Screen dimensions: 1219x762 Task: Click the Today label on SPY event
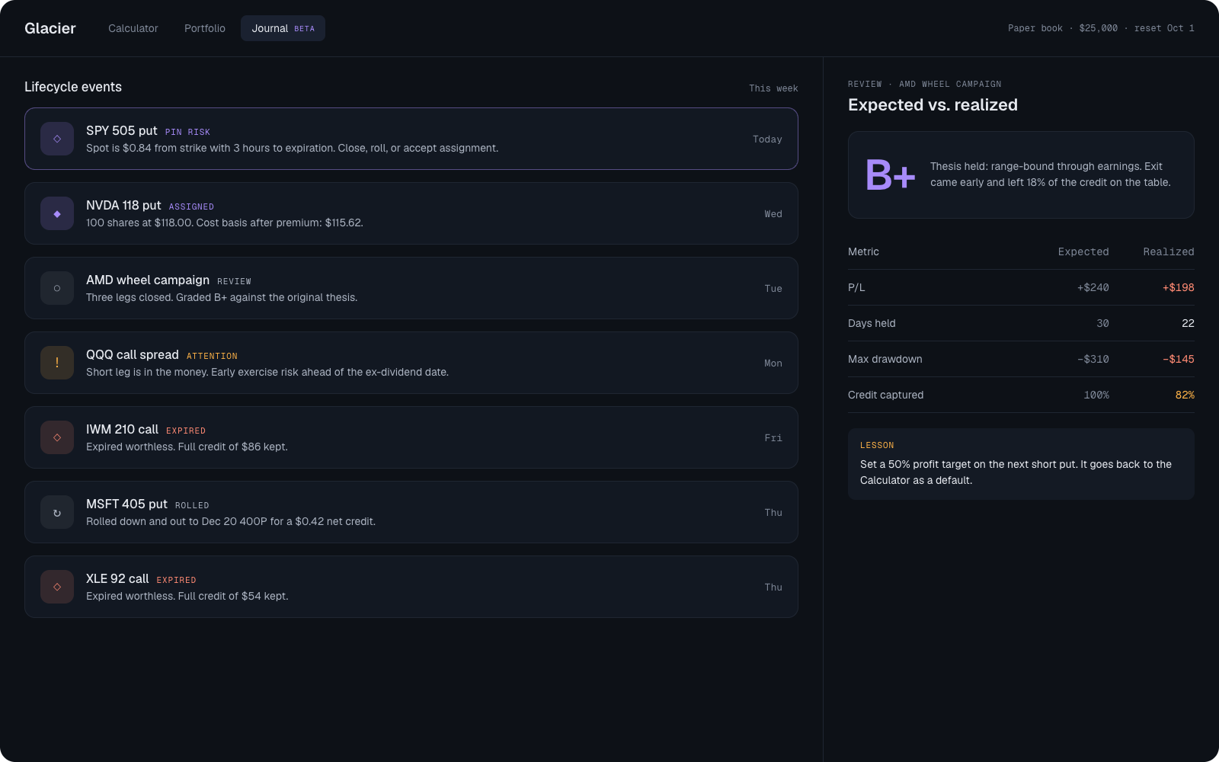pos(767,139)
